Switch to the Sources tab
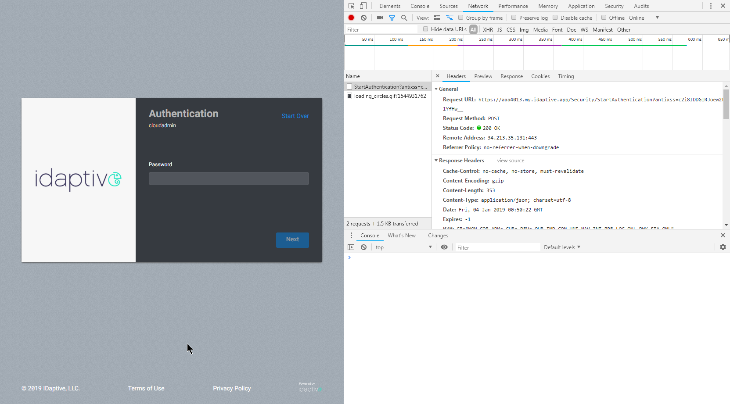The image size is (730, 404). pos(449,6)
